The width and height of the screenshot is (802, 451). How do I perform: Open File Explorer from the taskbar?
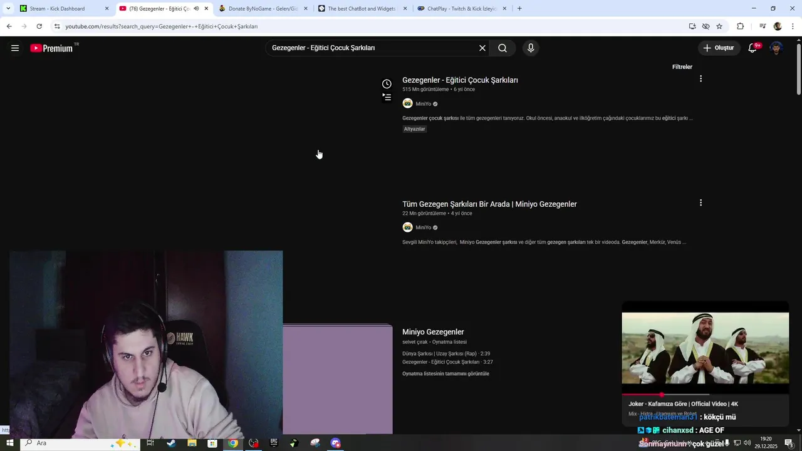coord(192,443)
